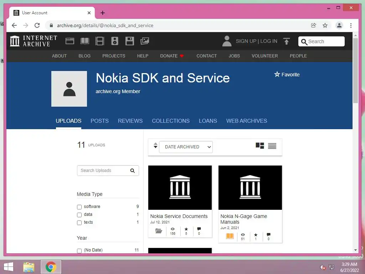
Task: Open the About menu link
Action: coord(60,56)
